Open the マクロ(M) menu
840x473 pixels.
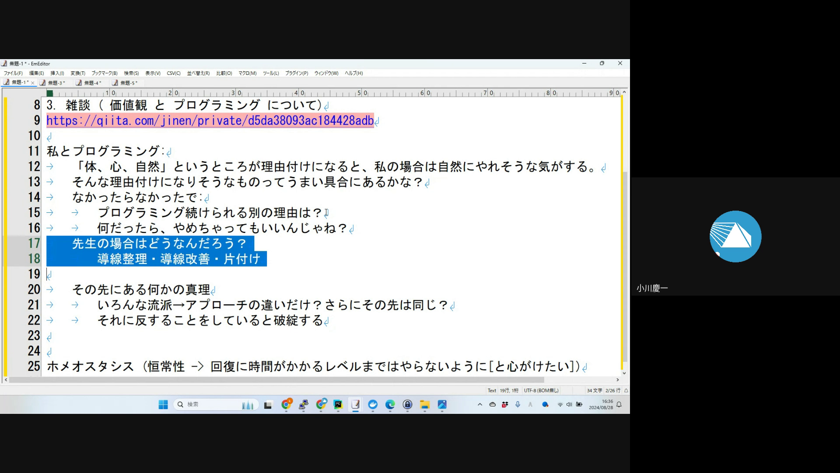click(247, 73)
